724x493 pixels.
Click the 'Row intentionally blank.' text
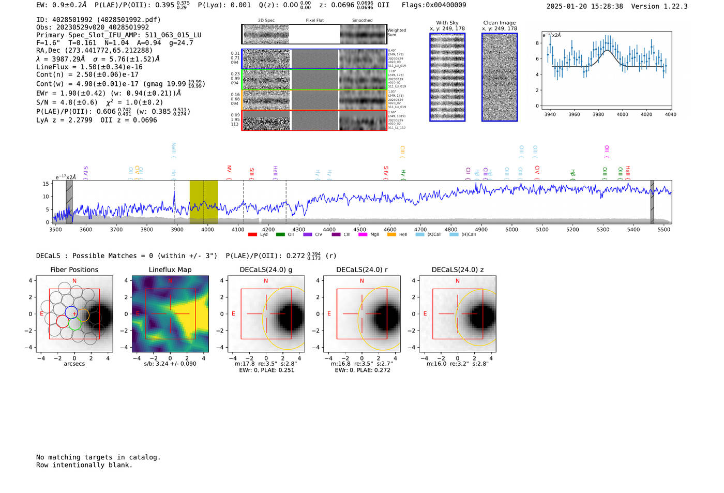pyautogui.click(x=84, y=465)
